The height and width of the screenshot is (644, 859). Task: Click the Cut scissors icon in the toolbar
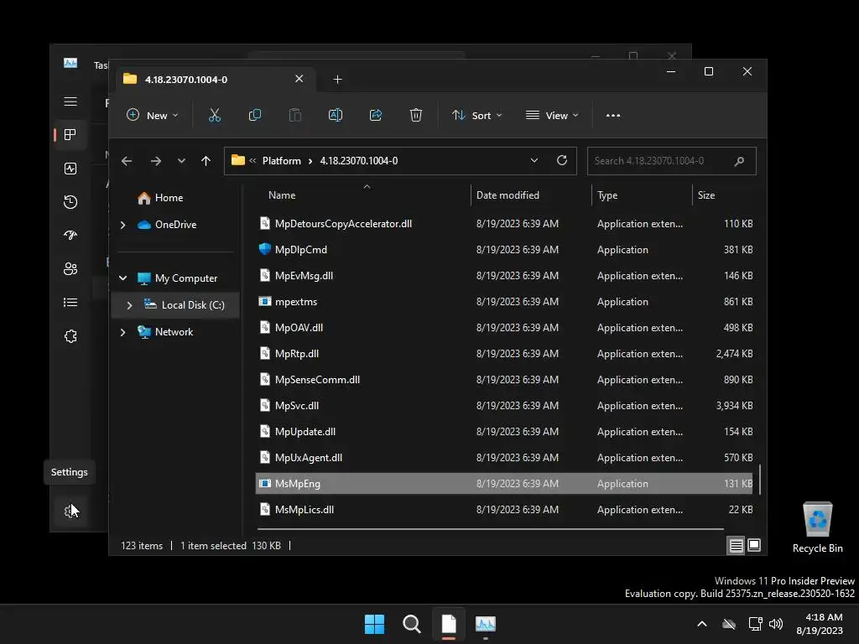pyautogui.click(x=214, y=115)
